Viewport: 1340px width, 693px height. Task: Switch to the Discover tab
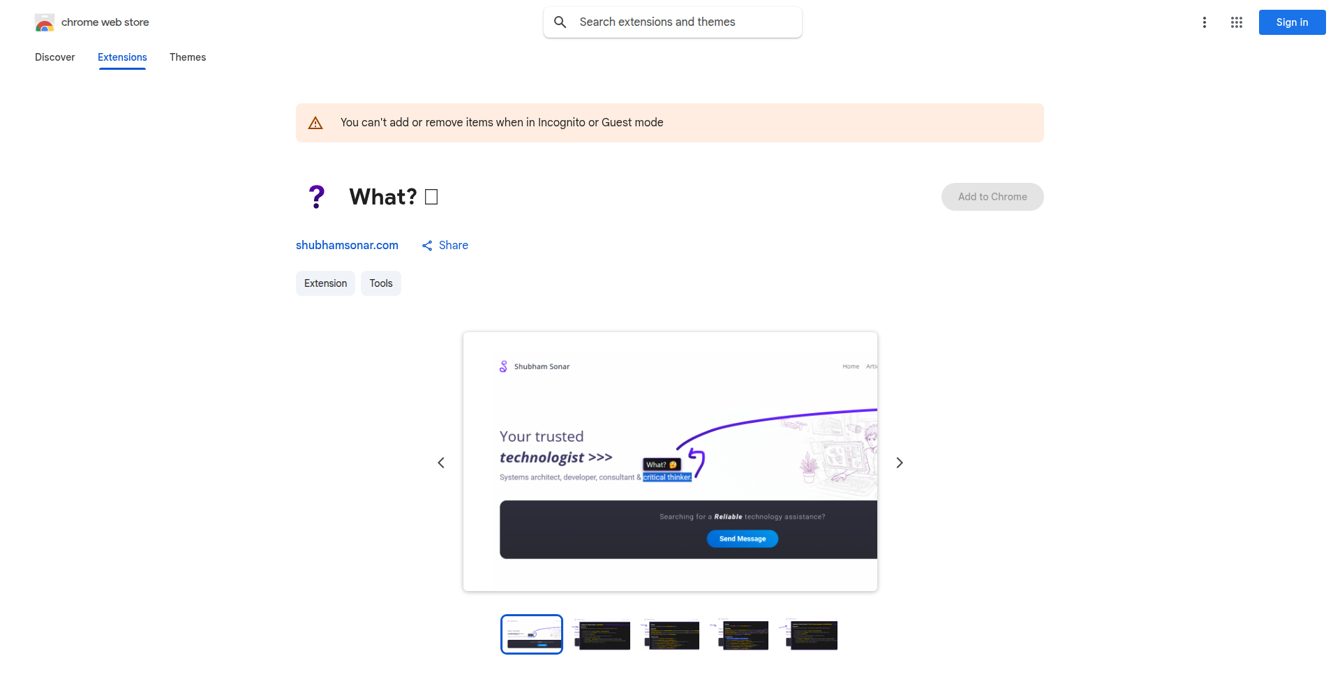click(x=54, y=57)
